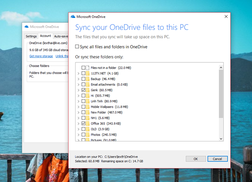Click the Files not in a folder document icon
The image size is (252, 182).
87,68
